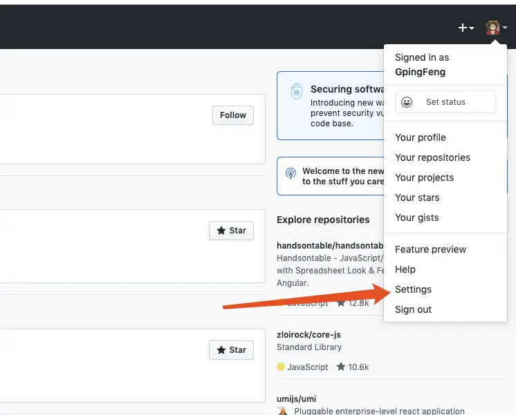Open the zloirock/core-js repository link

tap(308, 335)
